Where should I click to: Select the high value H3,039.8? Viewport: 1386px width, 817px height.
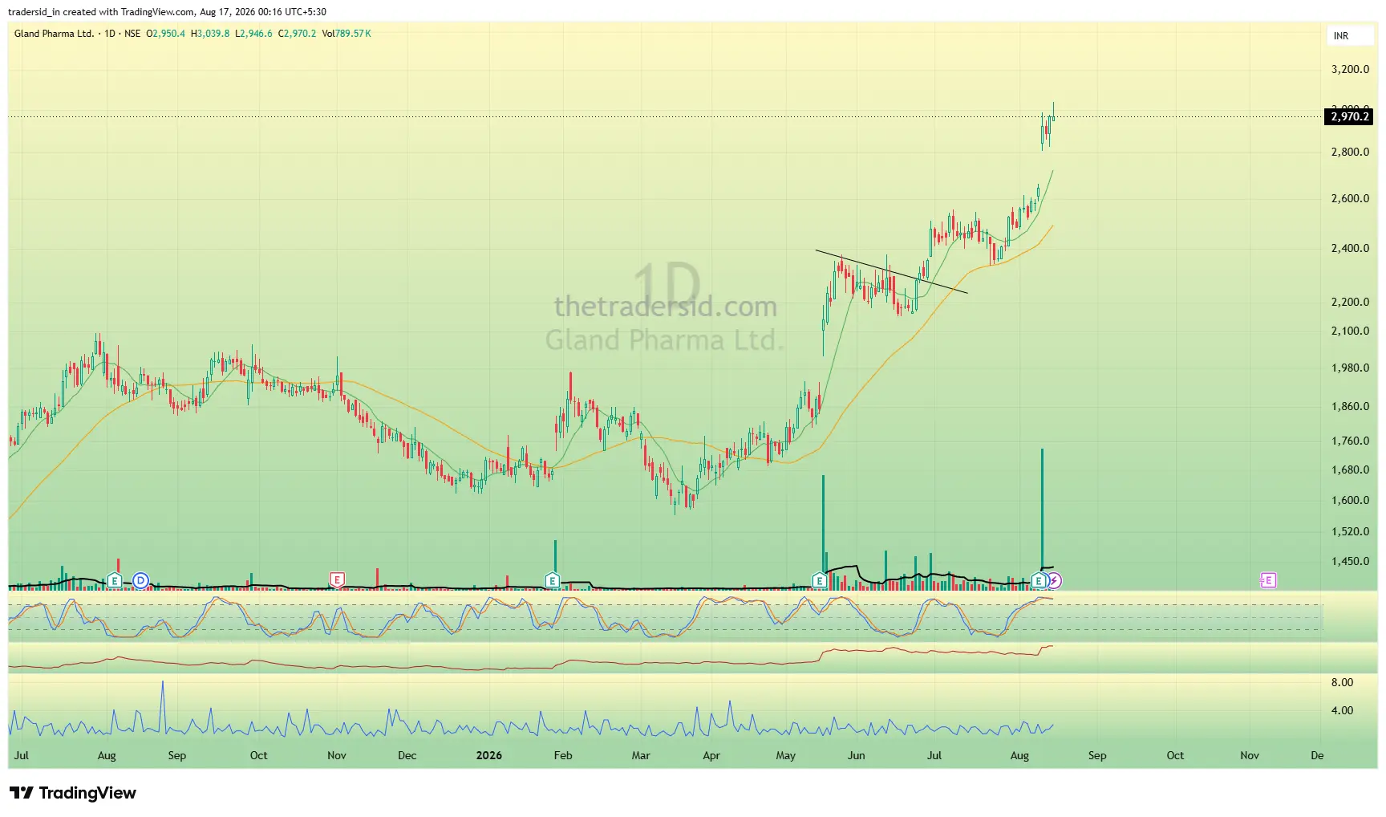coord(210,34)
